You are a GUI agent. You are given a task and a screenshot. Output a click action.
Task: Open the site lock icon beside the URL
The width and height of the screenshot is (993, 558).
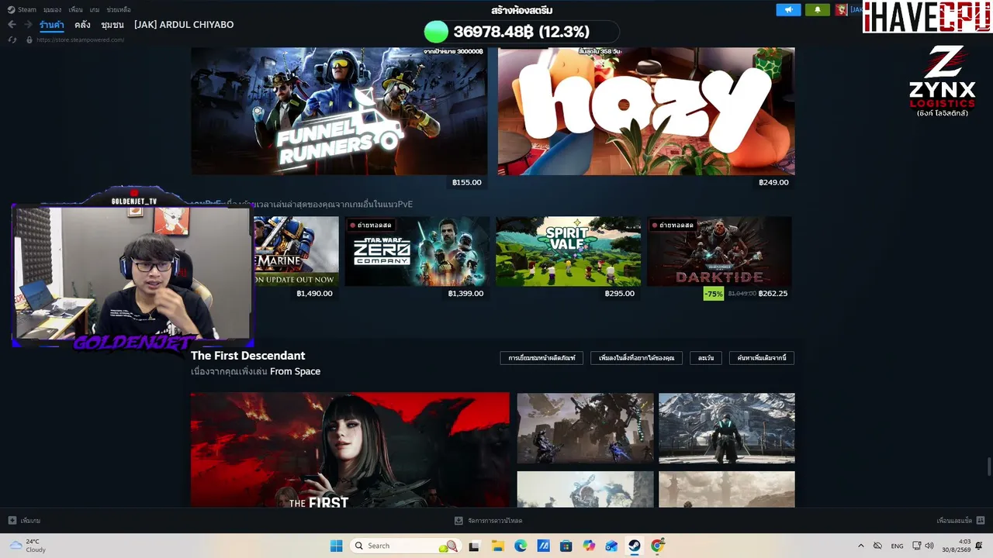click(x=29, y=40)
